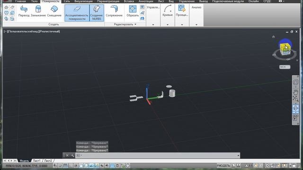Toggle Grid display in status bar
The height and width of the screenshot is (170, 303).
click(x=65, y=166)
